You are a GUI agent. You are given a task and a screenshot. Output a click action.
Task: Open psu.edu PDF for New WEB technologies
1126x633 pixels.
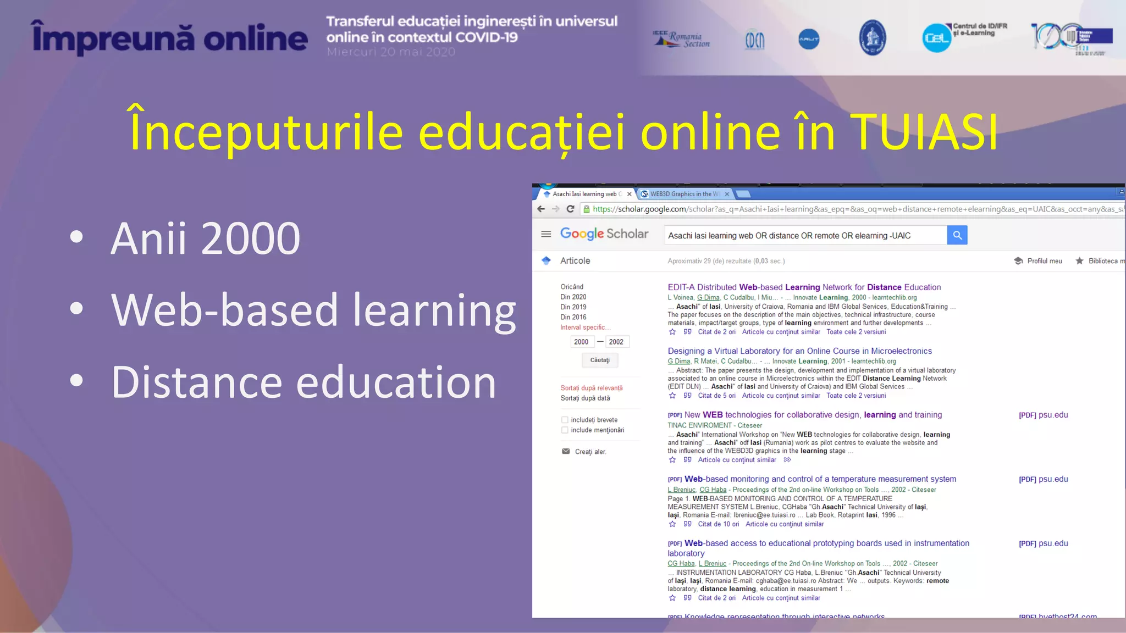coord(1044,415)
